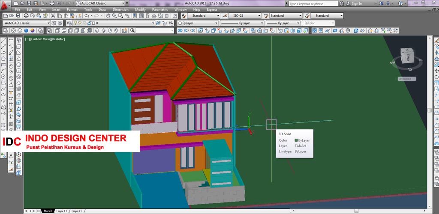Click the RIGHT face of the ViewCube
439x214 pixels.
coord(408,57)
